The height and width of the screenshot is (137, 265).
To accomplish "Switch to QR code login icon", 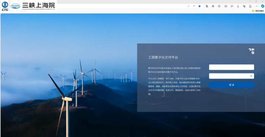I will pos(251,51).
